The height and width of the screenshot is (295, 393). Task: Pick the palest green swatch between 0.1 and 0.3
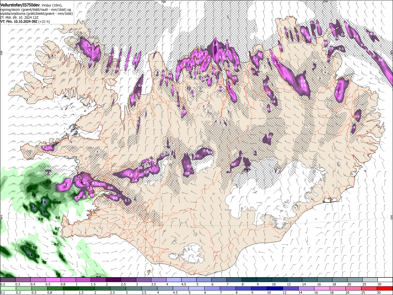8,288
